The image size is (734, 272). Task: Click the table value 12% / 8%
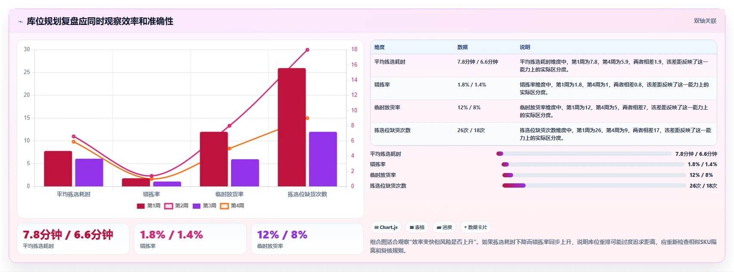pos(469,108)
